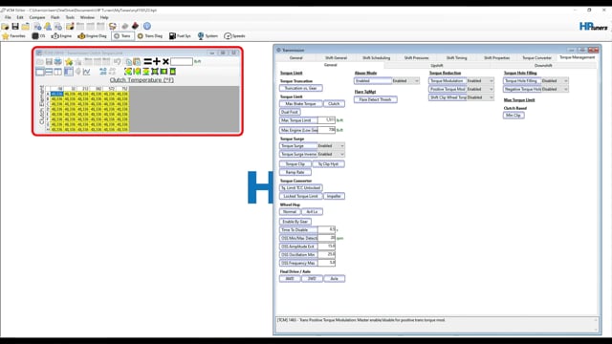Open Favorites star navigator
Viewport: 612px width, 344px height.
pyautogui.click(x=13, y=36)
